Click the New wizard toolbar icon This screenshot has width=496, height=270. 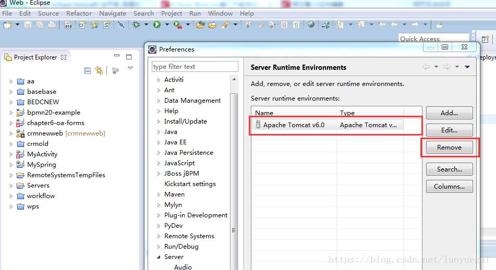pyautogui.click(x=8, y=24)
